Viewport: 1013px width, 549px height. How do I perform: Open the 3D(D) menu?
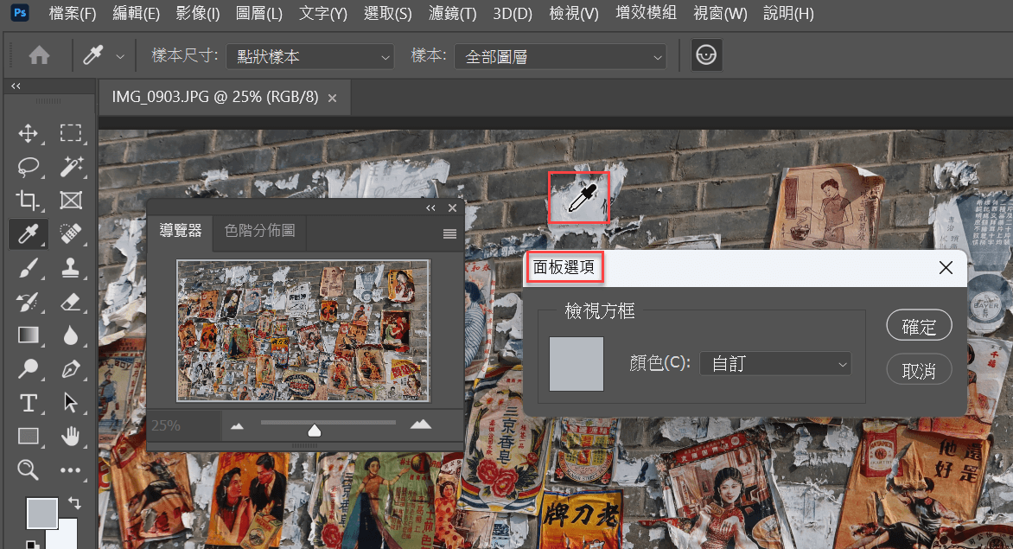pyautogui.click(x=513, y=13)
